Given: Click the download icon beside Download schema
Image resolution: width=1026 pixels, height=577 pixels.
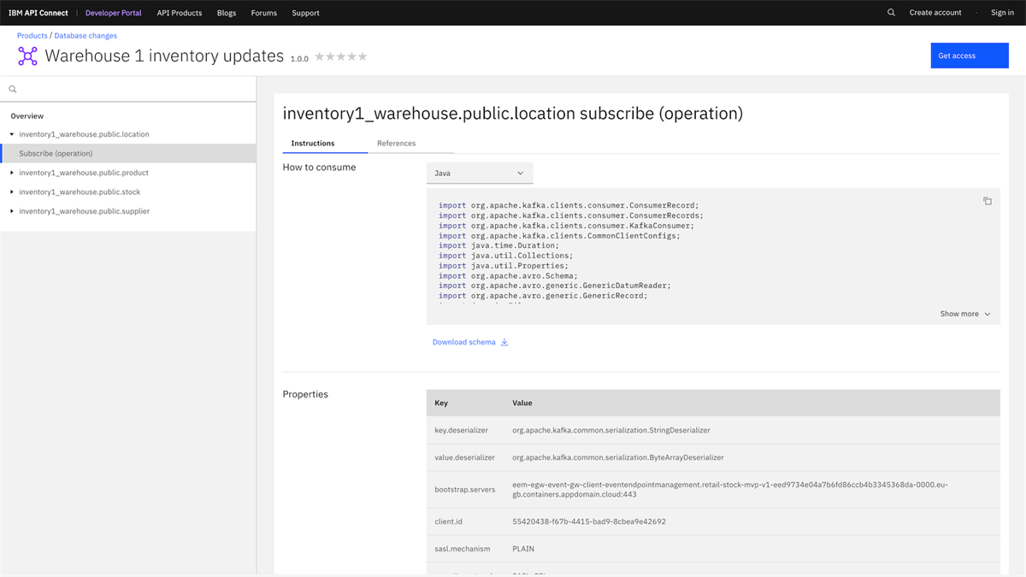Looking at the screenshot, I should click(x=504, y=341).
